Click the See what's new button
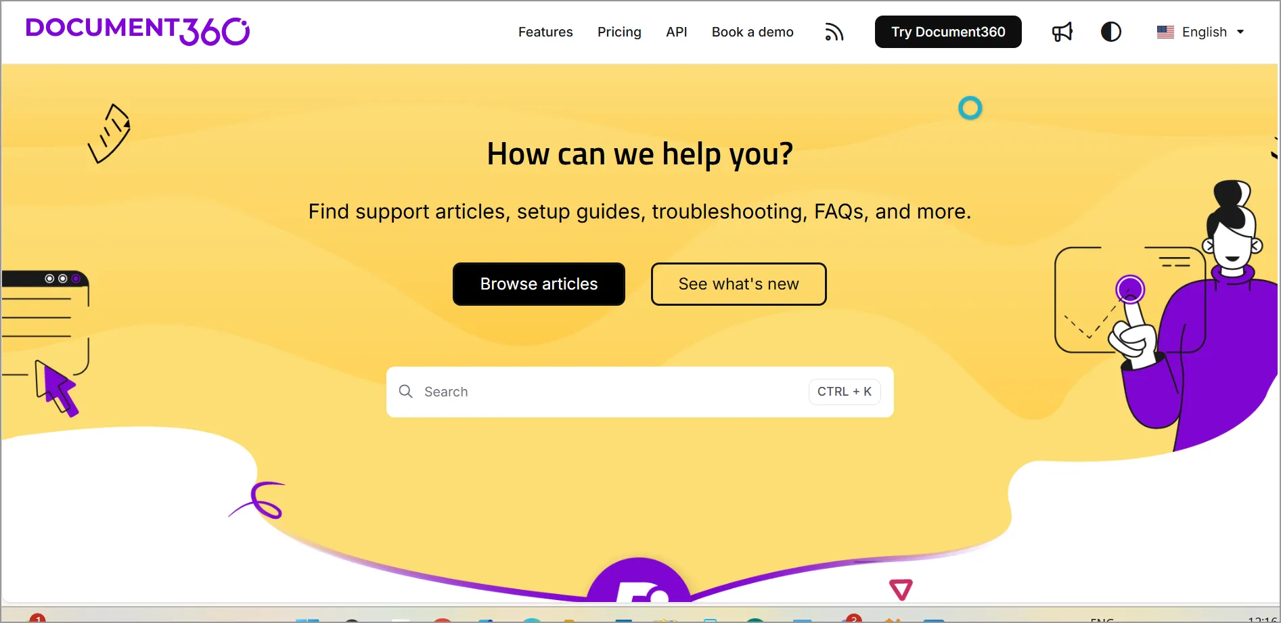Image resolution: width=1281 pixels, height=623 pixels. tap(738, 283)
